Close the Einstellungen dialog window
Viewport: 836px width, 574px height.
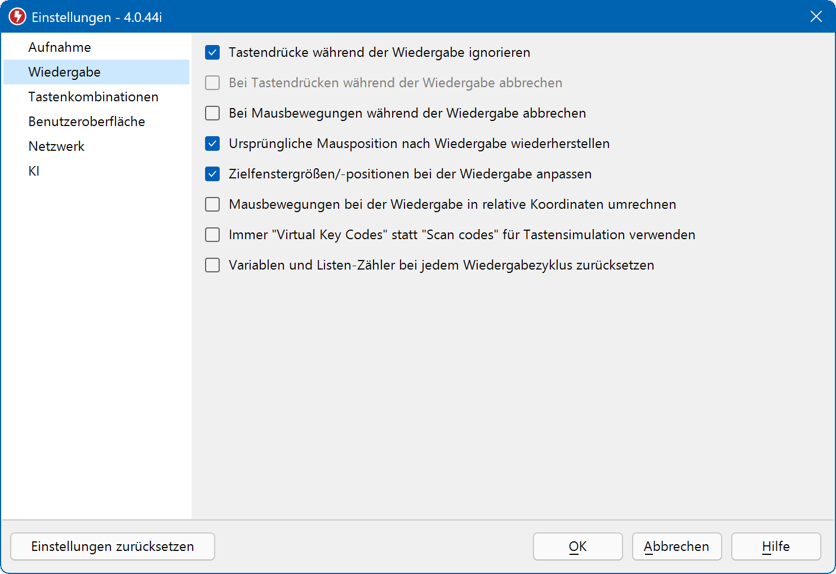click(816, 17)
